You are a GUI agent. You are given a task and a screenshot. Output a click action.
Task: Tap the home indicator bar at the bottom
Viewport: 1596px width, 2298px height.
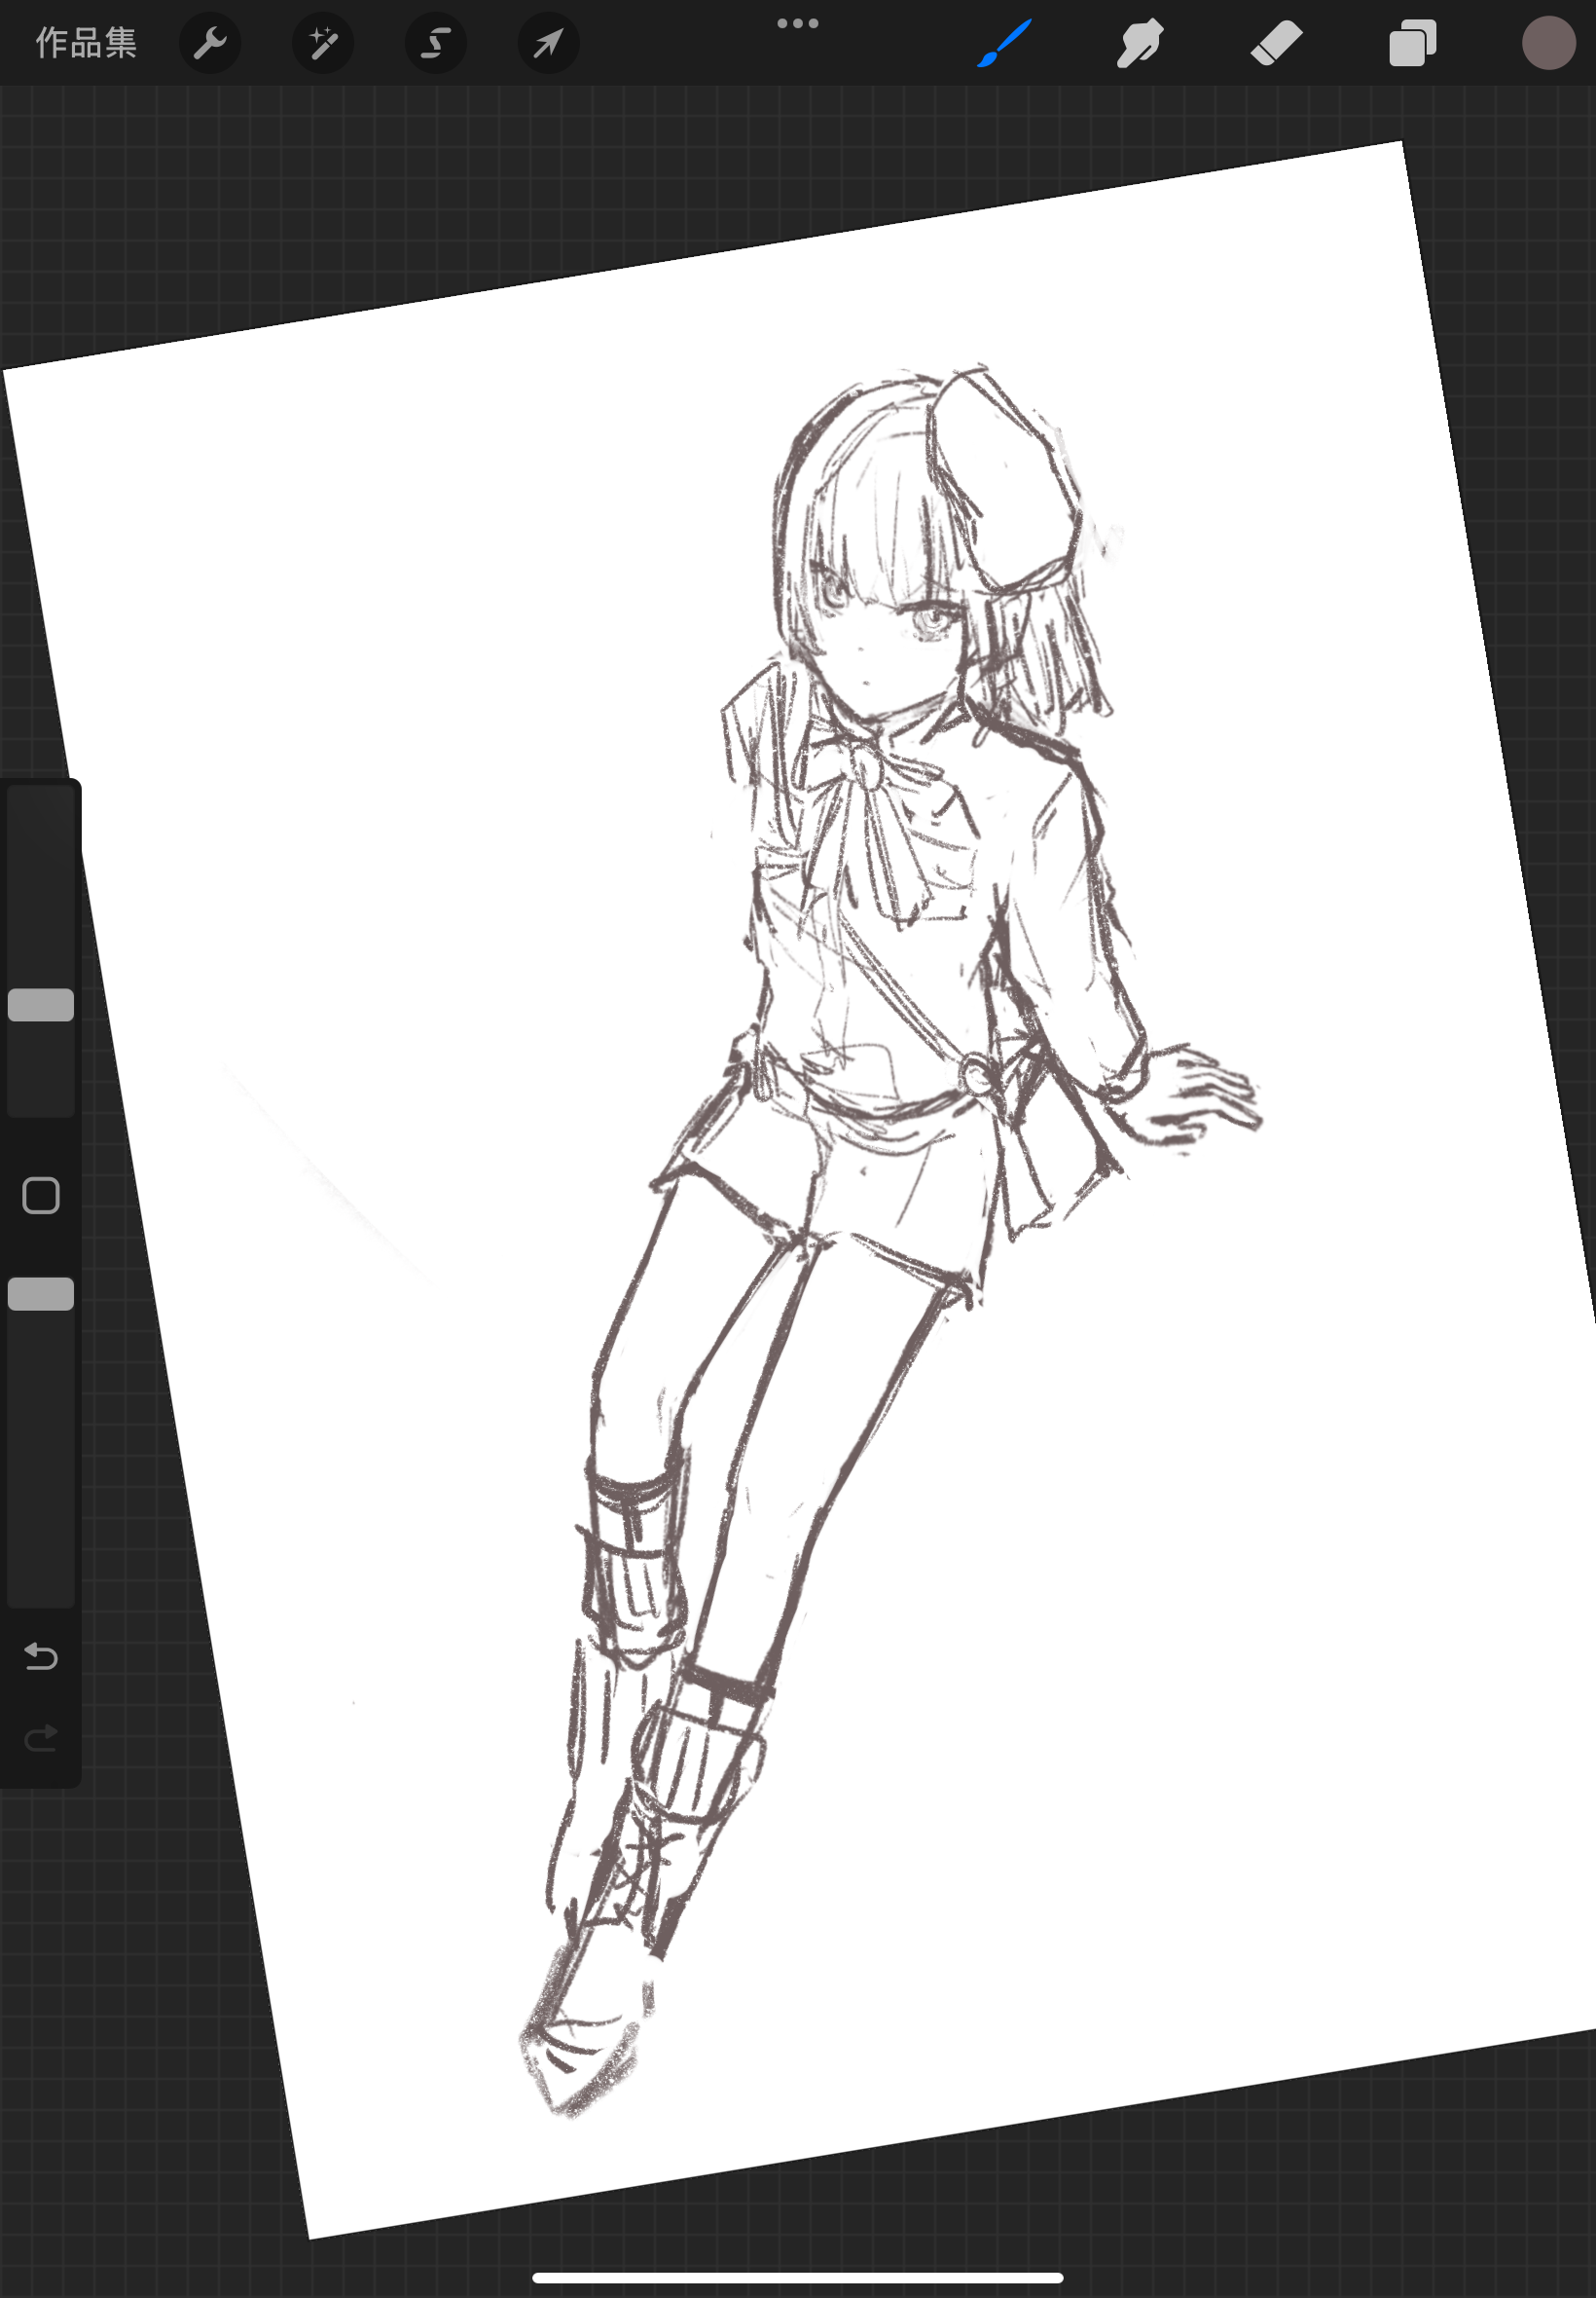[x=798, y=2278]
